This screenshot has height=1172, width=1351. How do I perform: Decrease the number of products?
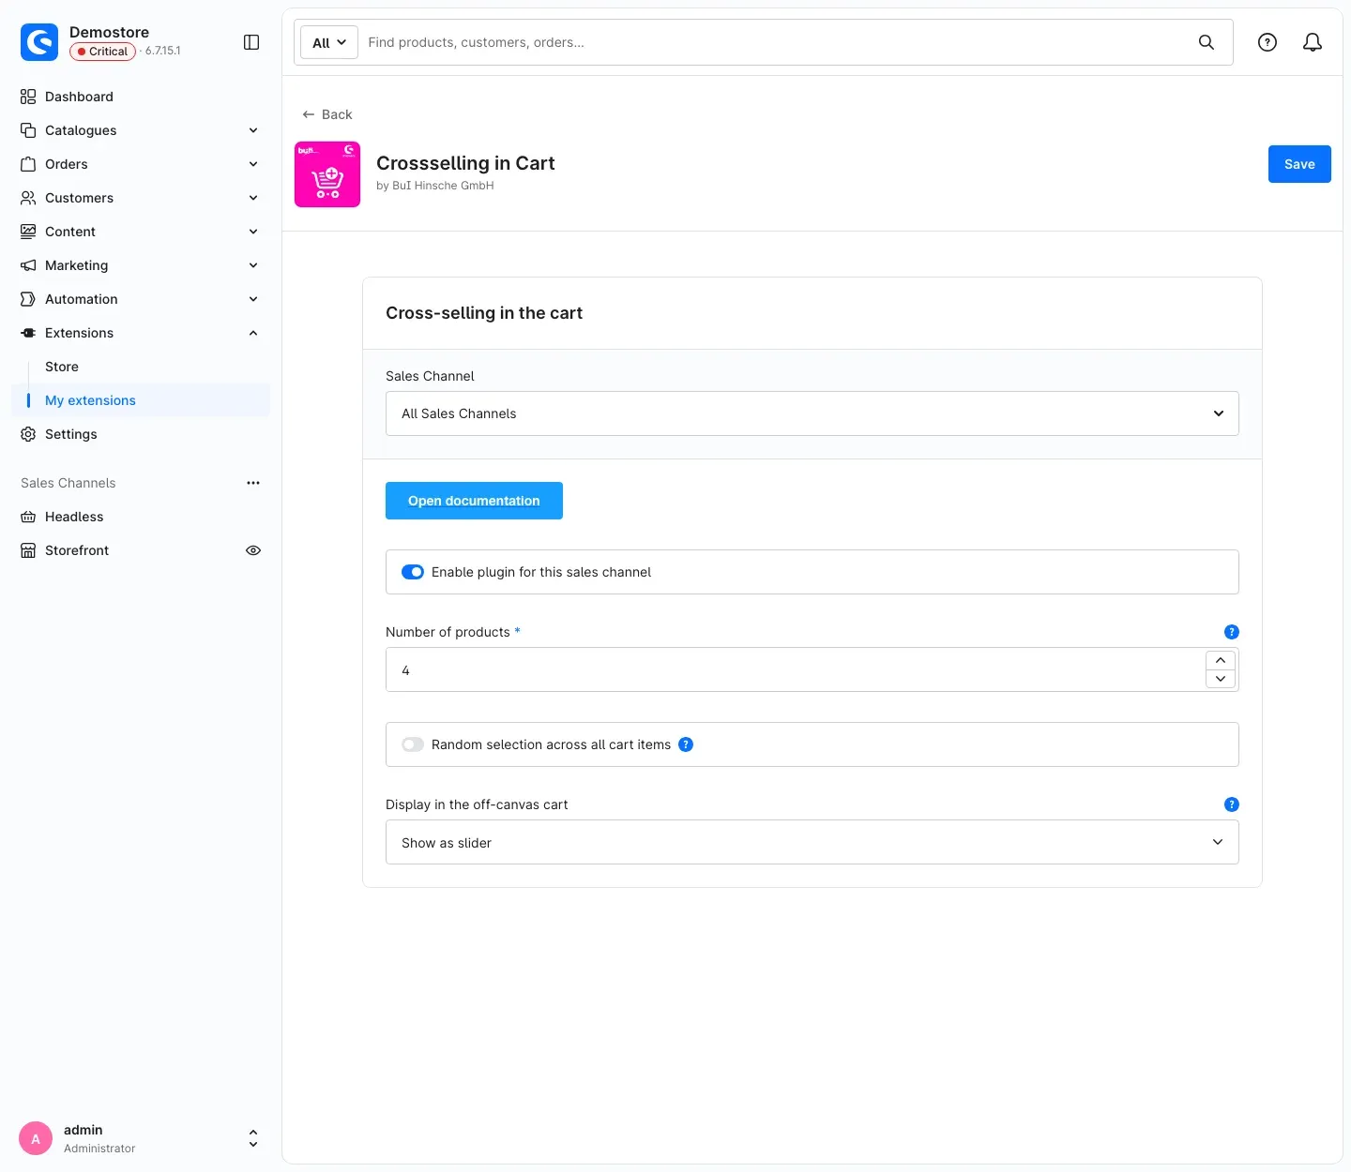[x=1221, y=679]
